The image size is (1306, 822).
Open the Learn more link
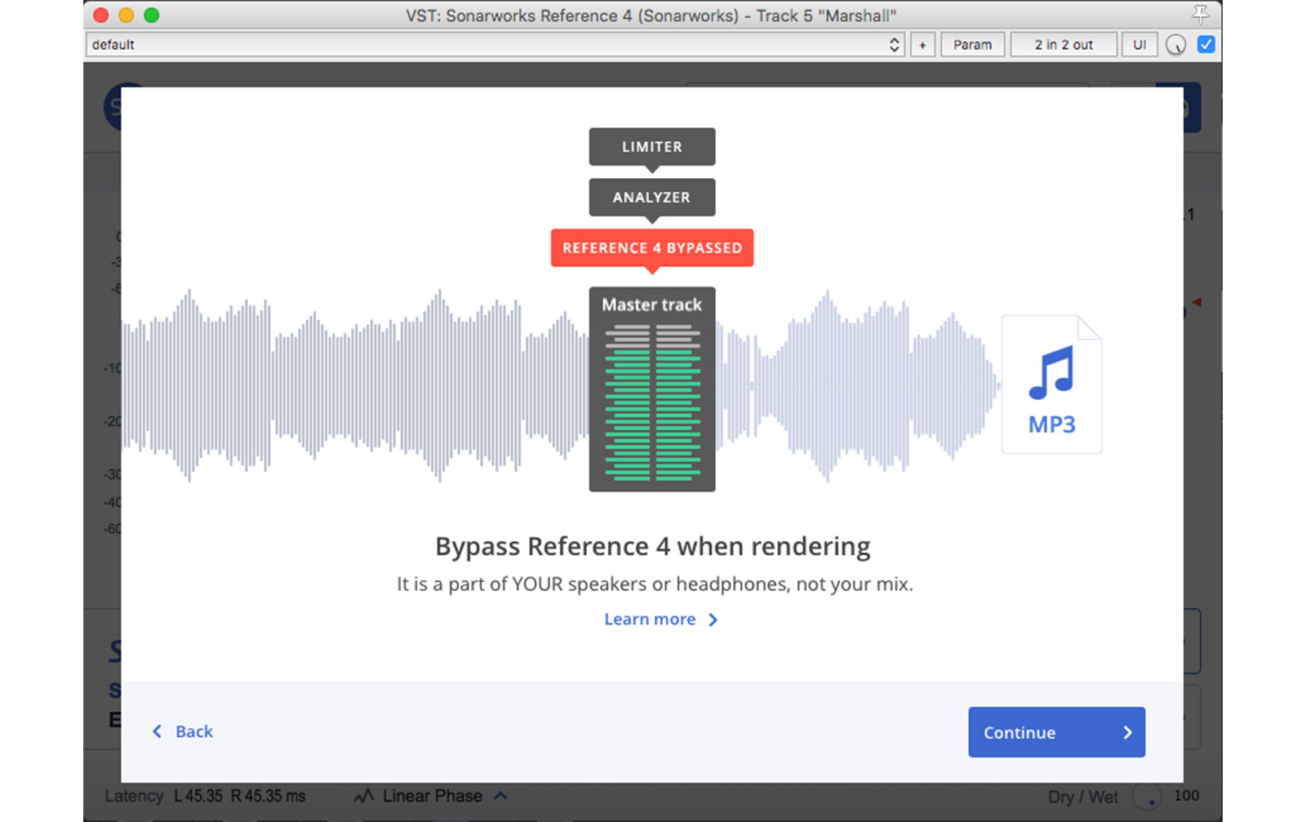click(660, 620)
